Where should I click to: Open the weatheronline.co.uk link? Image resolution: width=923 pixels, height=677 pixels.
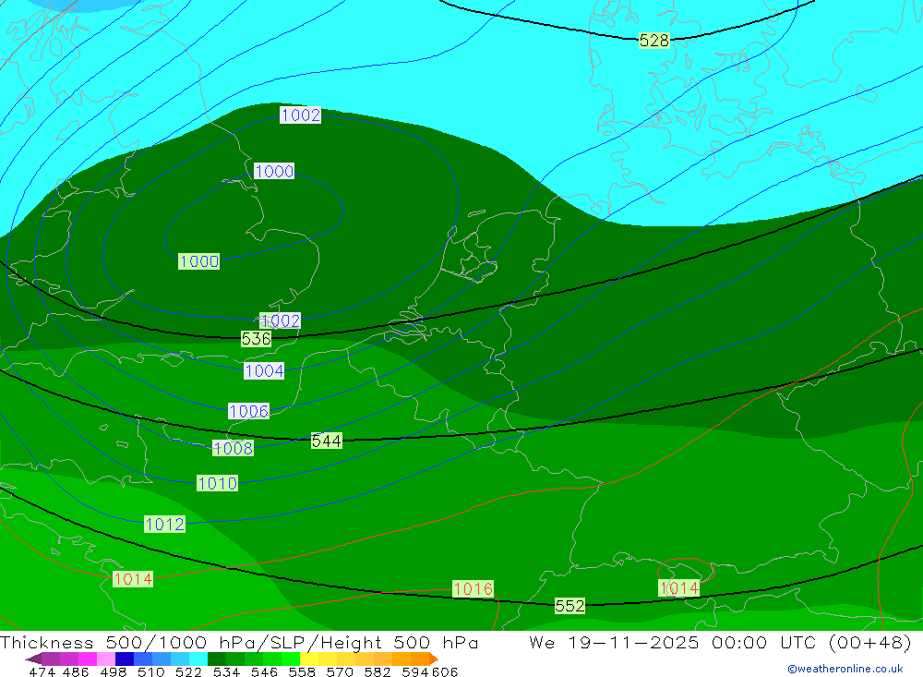[x=845, y=669]
